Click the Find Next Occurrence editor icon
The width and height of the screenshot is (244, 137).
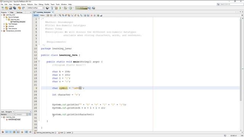(x=66, y=15)
